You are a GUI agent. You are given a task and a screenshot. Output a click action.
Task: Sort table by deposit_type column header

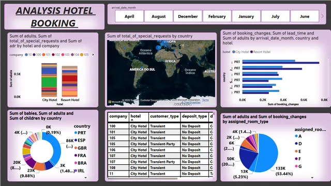(x=194, y=116)
